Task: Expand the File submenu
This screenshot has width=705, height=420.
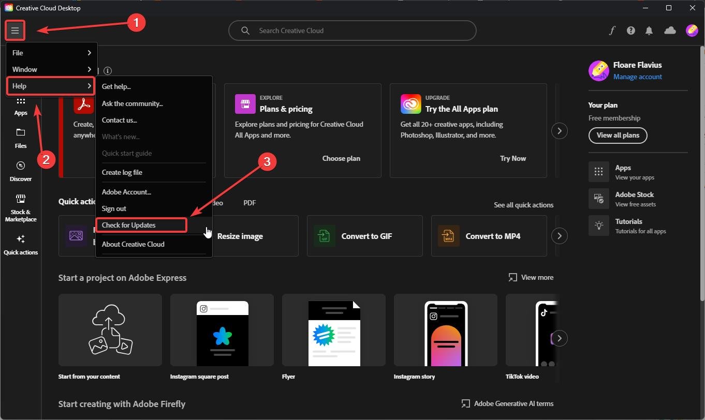Action: click(51, 53)
